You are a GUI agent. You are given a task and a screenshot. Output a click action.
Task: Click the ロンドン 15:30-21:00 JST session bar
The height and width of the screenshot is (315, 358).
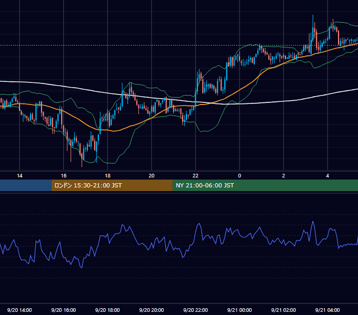[112, 185]
